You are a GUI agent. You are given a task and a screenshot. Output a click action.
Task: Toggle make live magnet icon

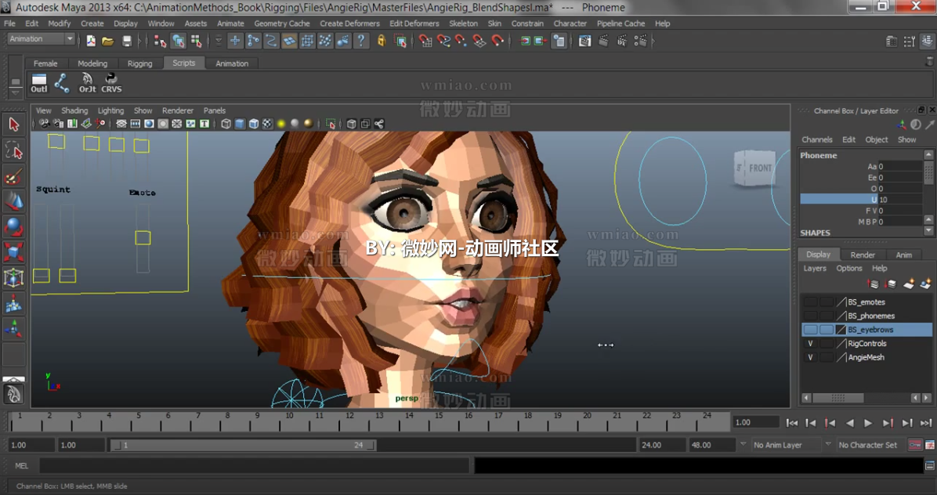pos(497,41)
